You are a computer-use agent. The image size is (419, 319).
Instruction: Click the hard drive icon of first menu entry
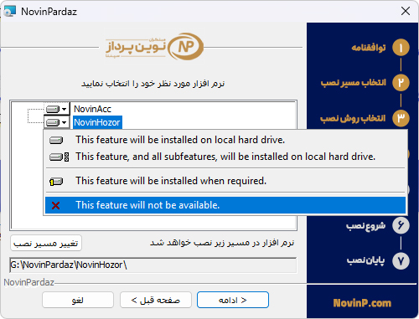[56, 140]
